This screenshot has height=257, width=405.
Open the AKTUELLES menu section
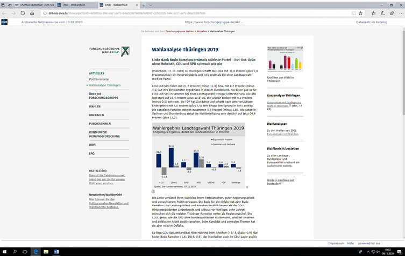(97, 73)
